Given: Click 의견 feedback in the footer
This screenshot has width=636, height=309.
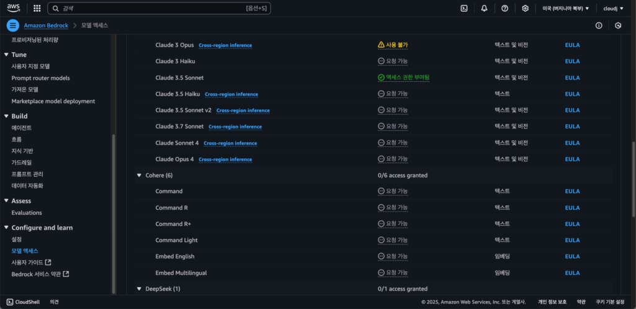Looking at the screenshot, I should (55, 302).
